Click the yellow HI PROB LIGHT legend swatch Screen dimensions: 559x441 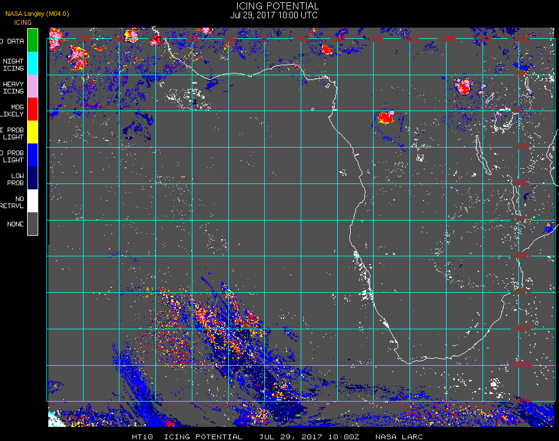point(32,132)
